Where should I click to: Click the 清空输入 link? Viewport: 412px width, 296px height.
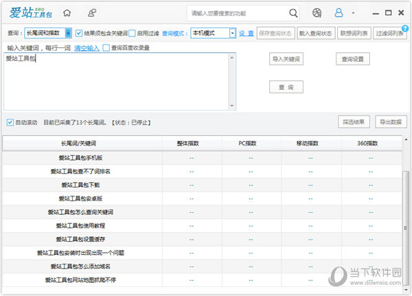pyautogui.click(x=87, y=48)
